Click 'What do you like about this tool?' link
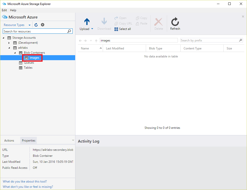The image size is (247, 190). (25, 182)
